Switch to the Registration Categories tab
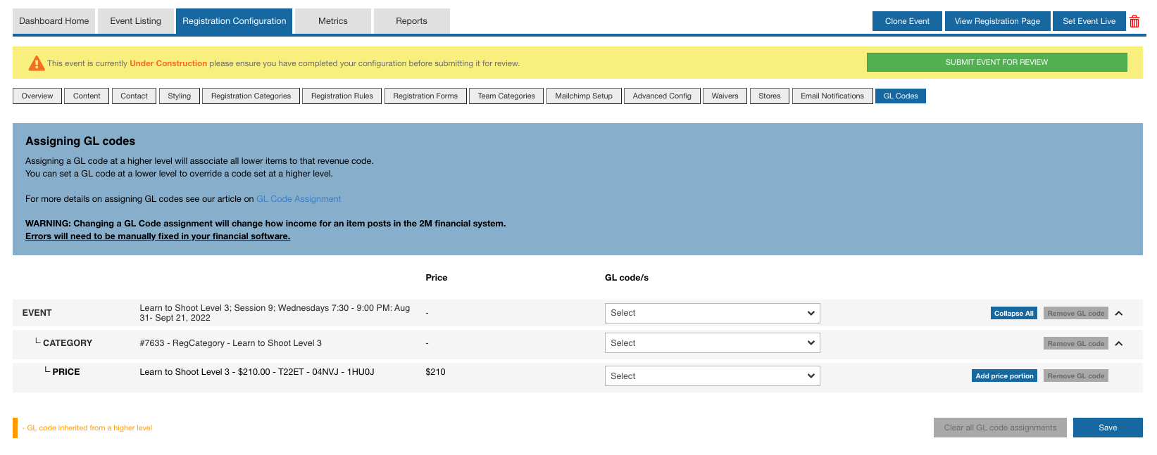This screenshot has width=1157, height=455. [251, 96]
